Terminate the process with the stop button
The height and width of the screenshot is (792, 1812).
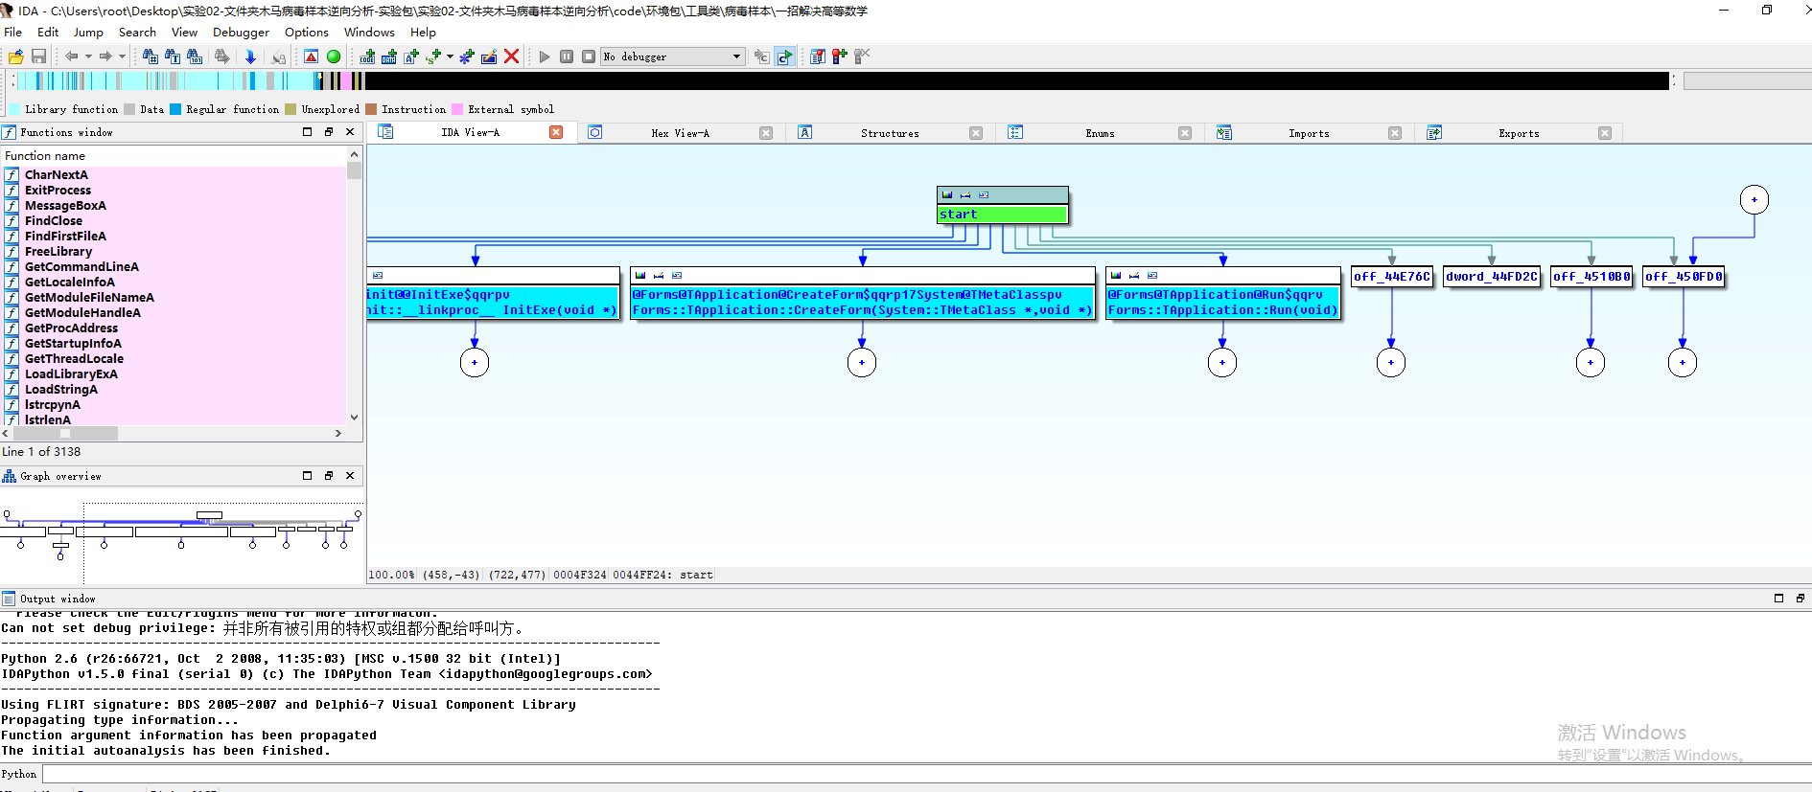tap(589, 57)
